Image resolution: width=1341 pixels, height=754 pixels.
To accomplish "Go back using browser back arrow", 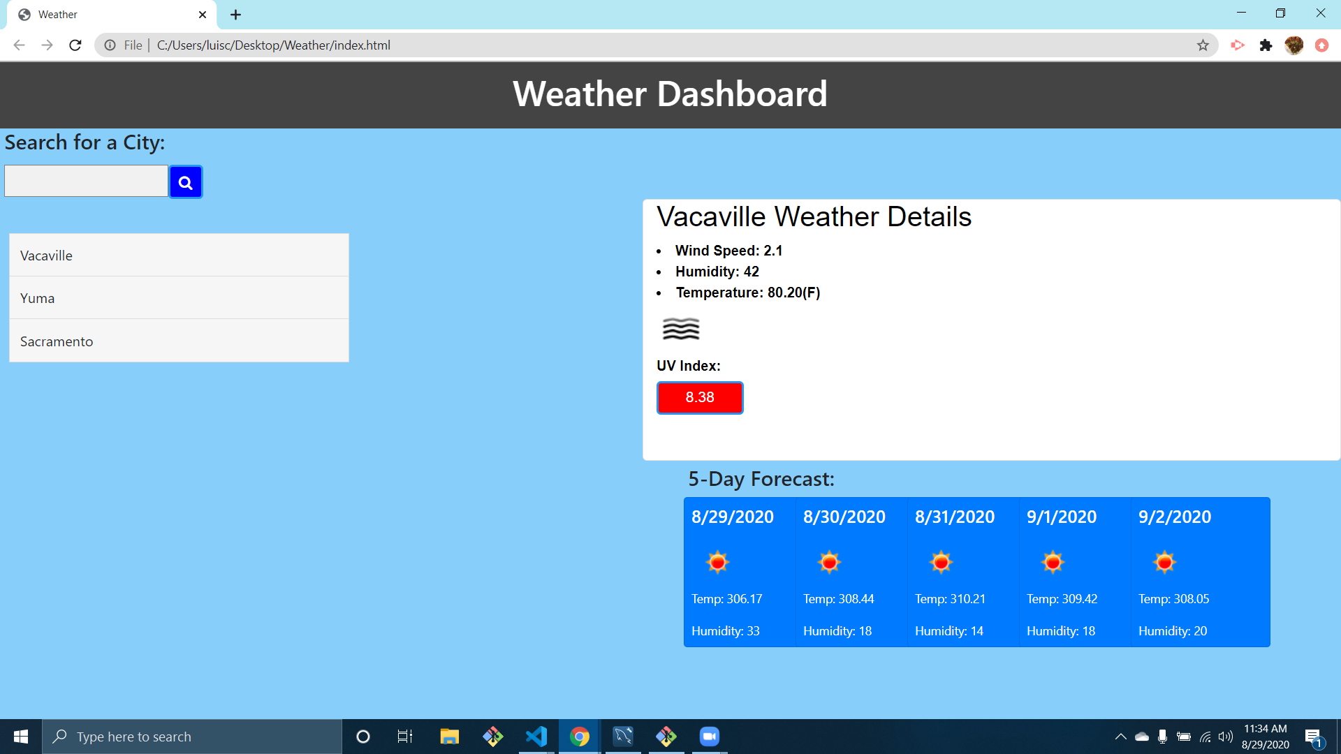I will (19, 45).
